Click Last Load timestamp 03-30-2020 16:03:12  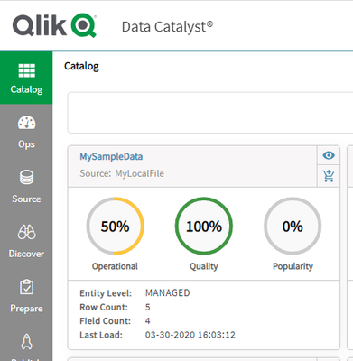pos(190,335)
